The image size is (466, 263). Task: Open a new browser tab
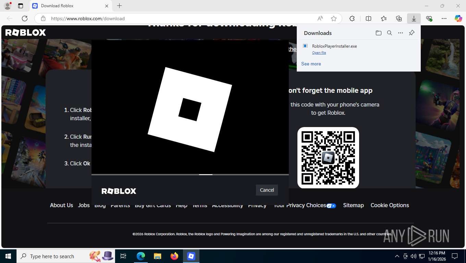click(x=119, y=6)
